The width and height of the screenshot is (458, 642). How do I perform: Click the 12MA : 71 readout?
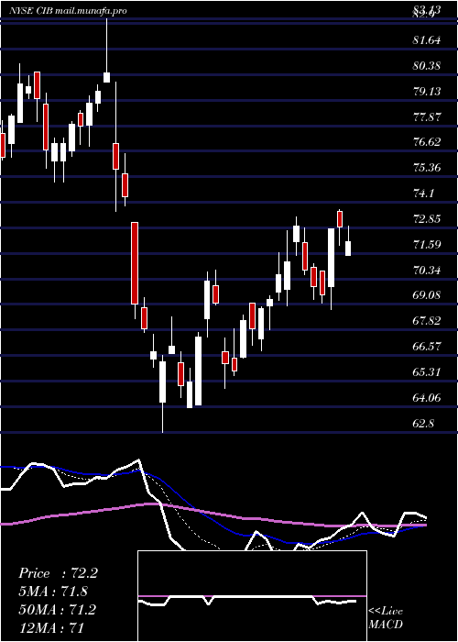pyautogui.click(x=51, y=627)
